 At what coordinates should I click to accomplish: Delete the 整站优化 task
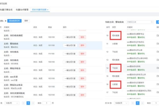click(82, 45)
